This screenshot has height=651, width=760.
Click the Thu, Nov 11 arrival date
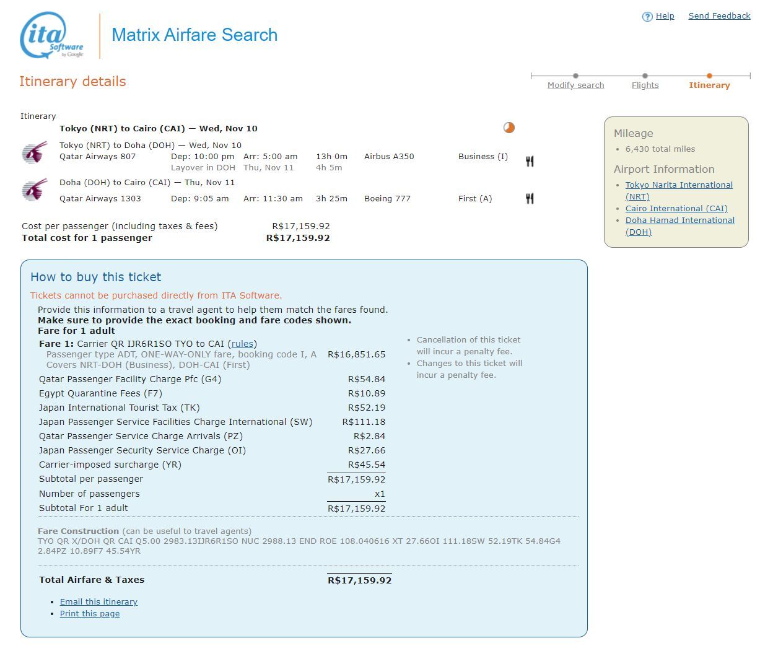click(269, 168)
